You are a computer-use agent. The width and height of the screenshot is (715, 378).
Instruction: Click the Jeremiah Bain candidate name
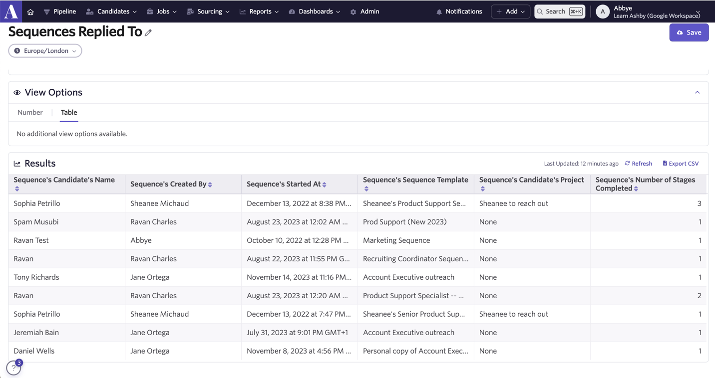pyautogui.click(x=36, y=333)
